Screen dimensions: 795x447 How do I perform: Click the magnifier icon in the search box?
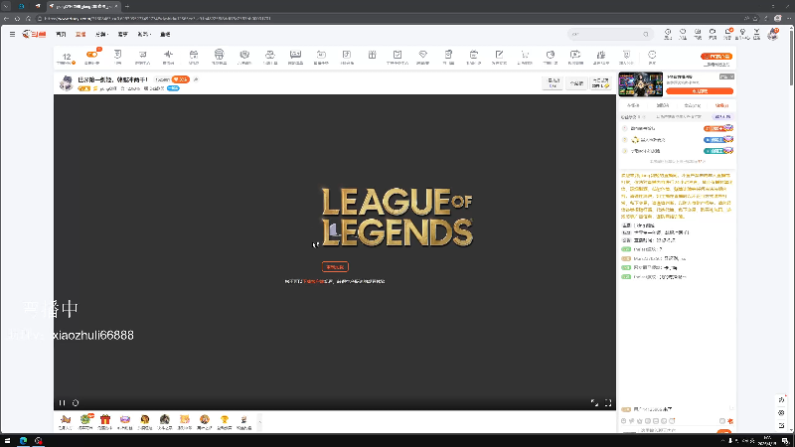click(645, 34)
